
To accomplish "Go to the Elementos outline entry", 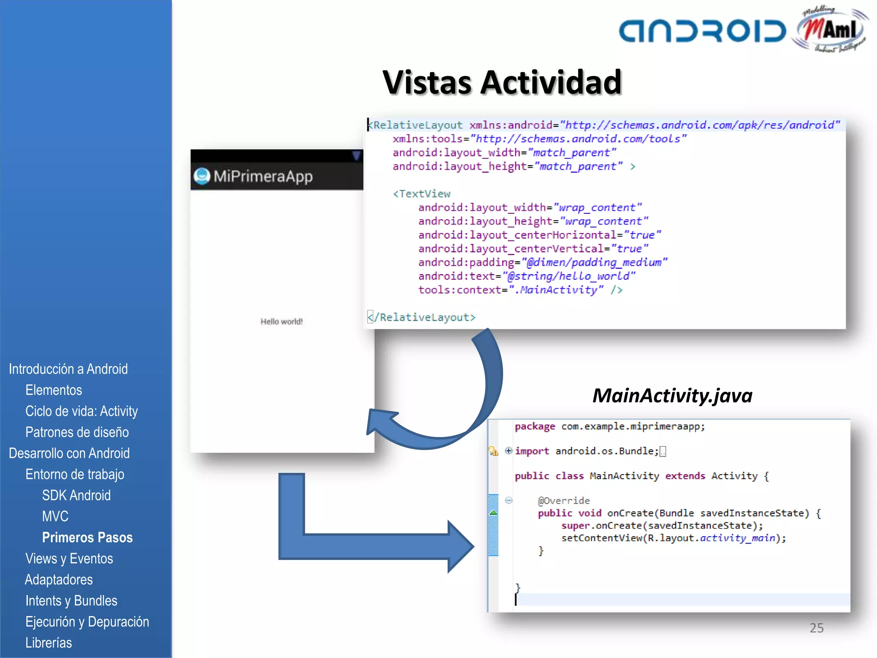I will point(54,390).
